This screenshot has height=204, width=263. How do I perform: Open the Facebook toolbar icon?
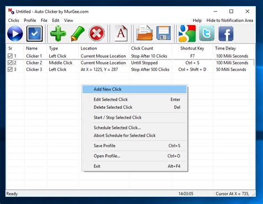coord(226,34)
